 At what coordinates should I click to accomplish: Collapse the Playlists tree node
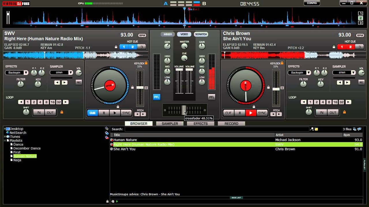click(5, 141)
